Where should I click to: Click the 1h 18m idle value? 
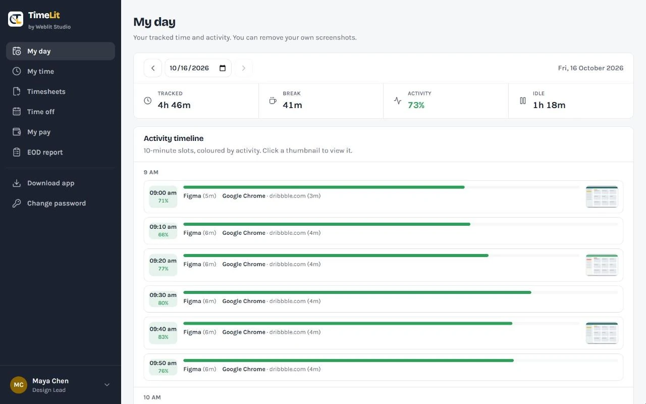coord(549,105)
